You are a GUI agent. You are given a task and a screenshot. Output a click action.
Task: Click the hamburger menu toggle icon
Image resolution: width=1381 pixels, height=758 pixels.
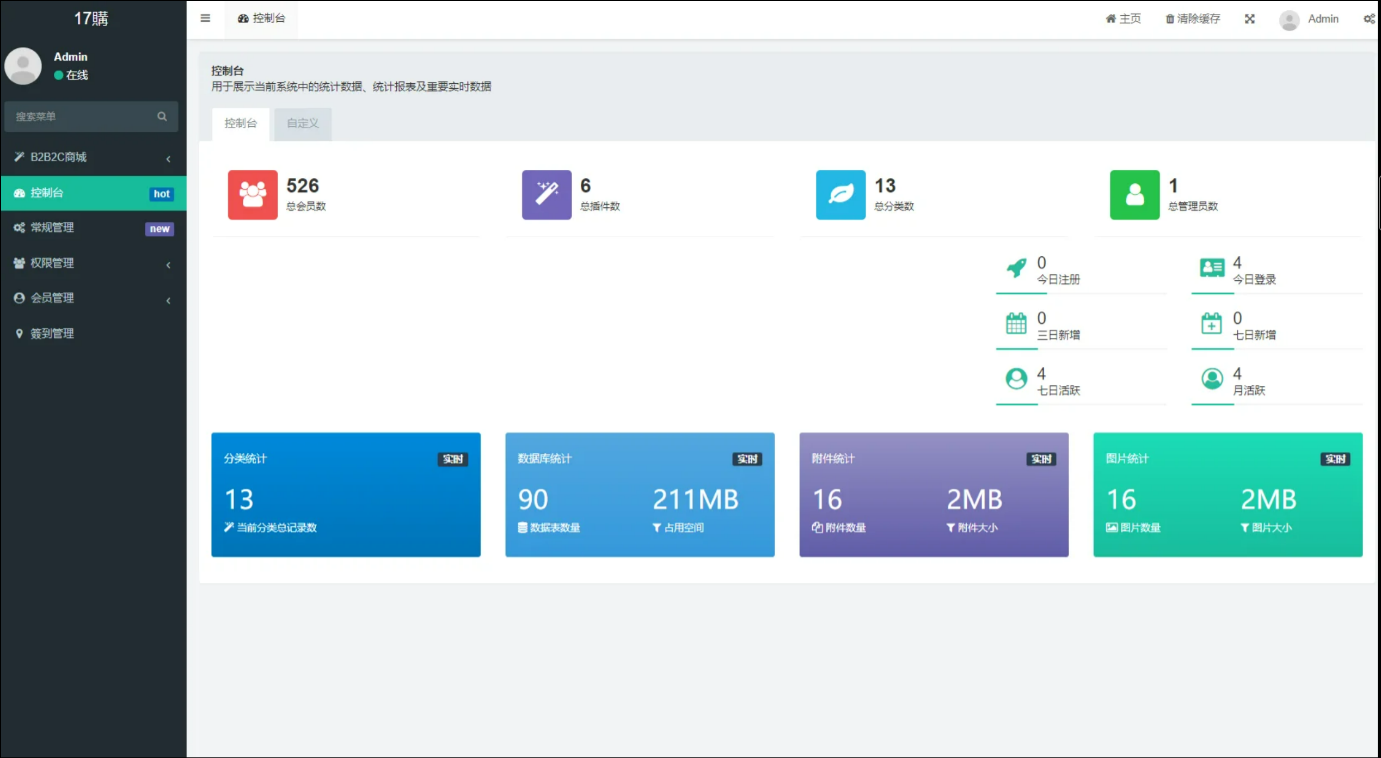205,19
